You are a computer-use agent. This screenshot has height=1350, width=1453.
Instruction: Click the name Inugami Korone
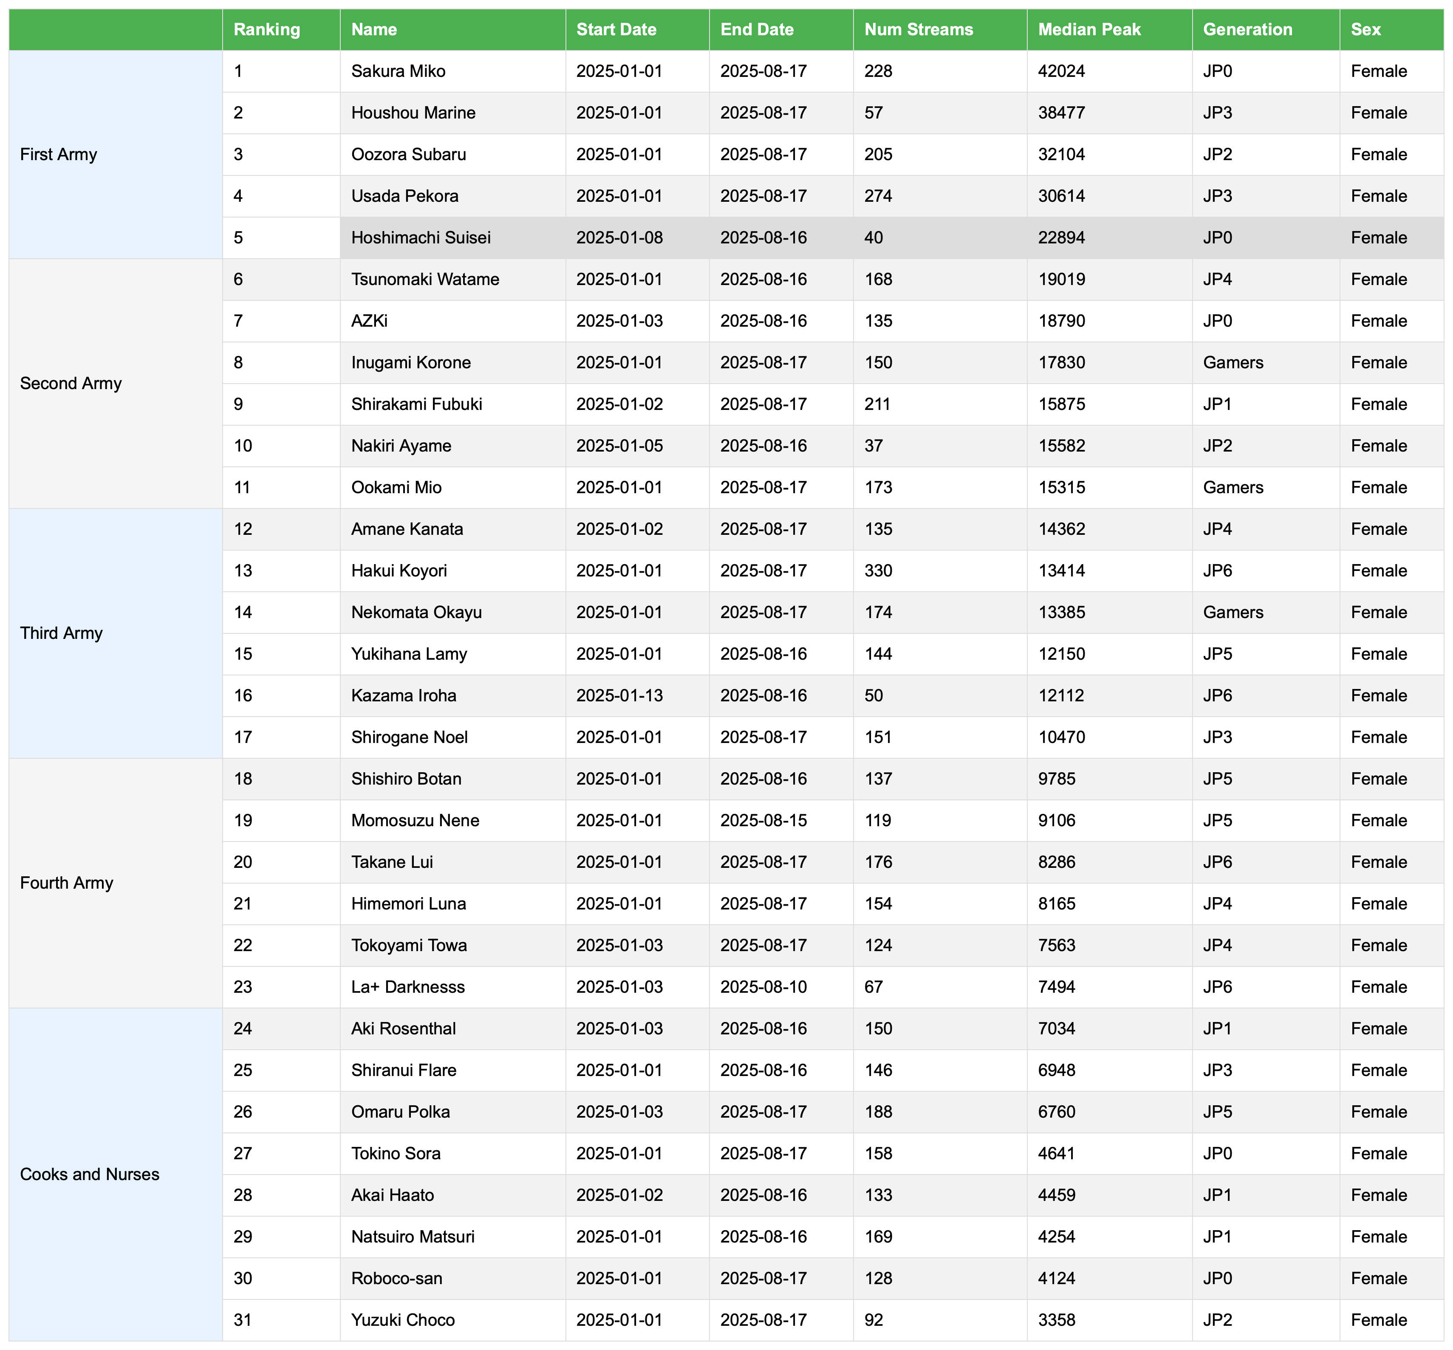coord(411,362)
